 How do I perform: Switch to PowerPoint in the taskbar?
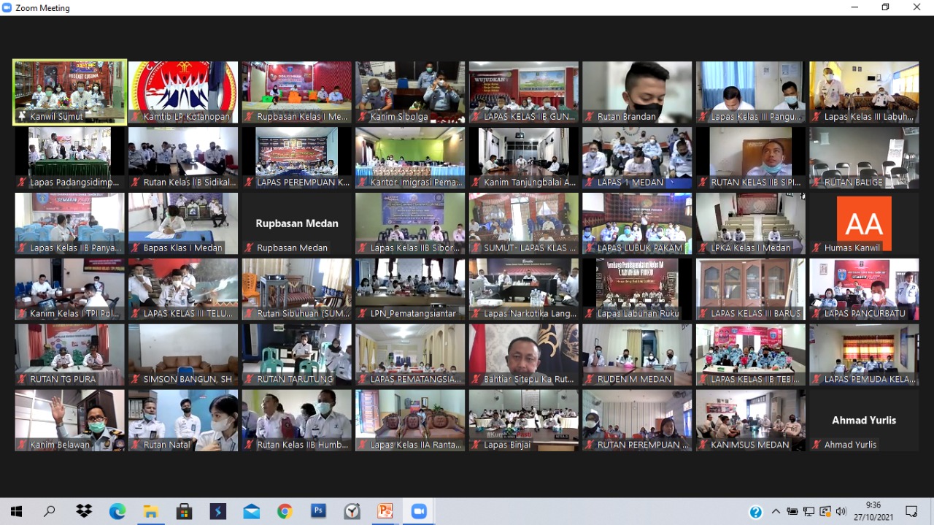tap(385, 511)
